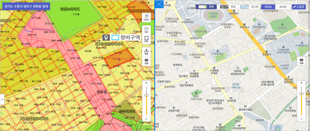Viewport: 310px width, 131px height.
Task: Click the 경기도 수원시 장안구 영화동 일대 address label
Action: (x=26, y=6)
